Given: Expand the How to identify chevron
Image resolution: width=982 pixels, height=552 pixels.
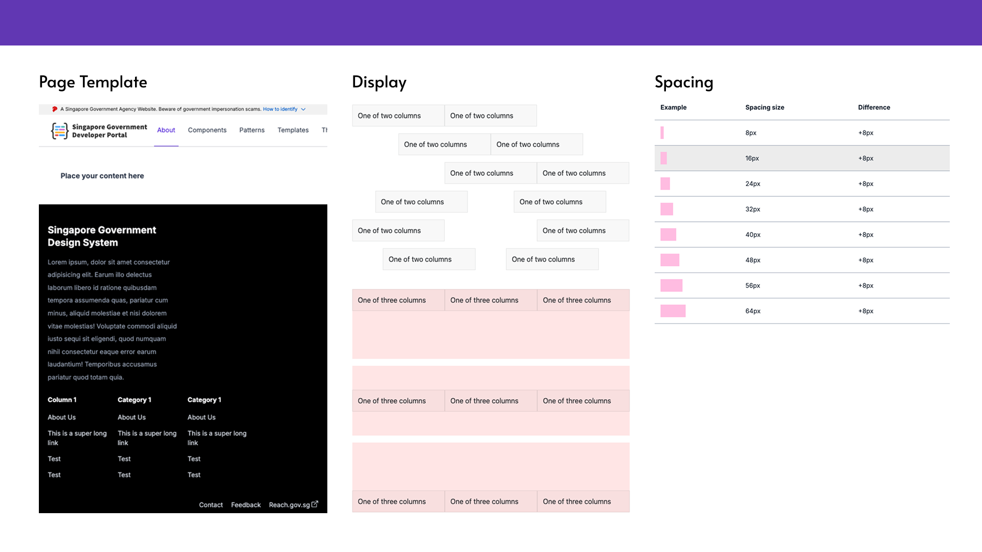Looking at the screenshot, I should (303, 109).
